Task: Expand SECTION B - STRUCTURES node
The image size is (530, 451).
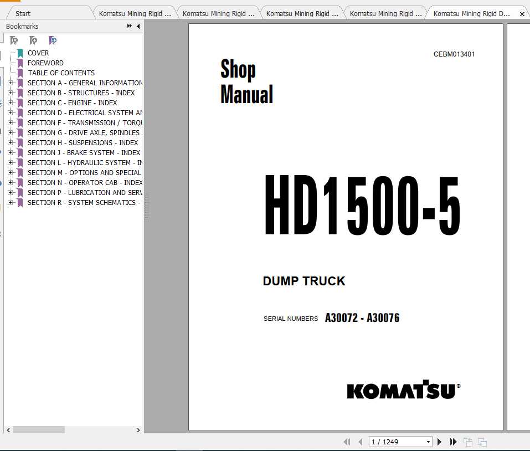Action: 10,93
